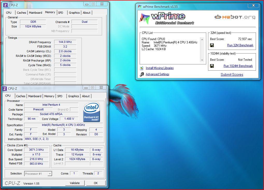Switch to Graphics tab in front CPU-Z window
Screen dimensions: 264x190
coord(73,96)
